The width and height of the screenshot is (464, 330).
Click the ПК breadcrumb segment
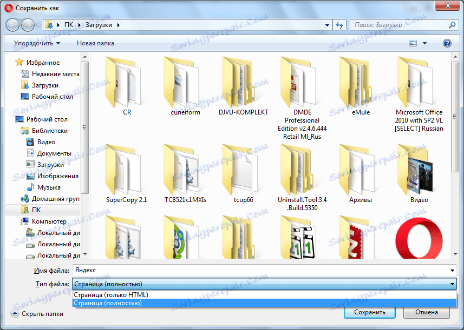click(69, 25)
